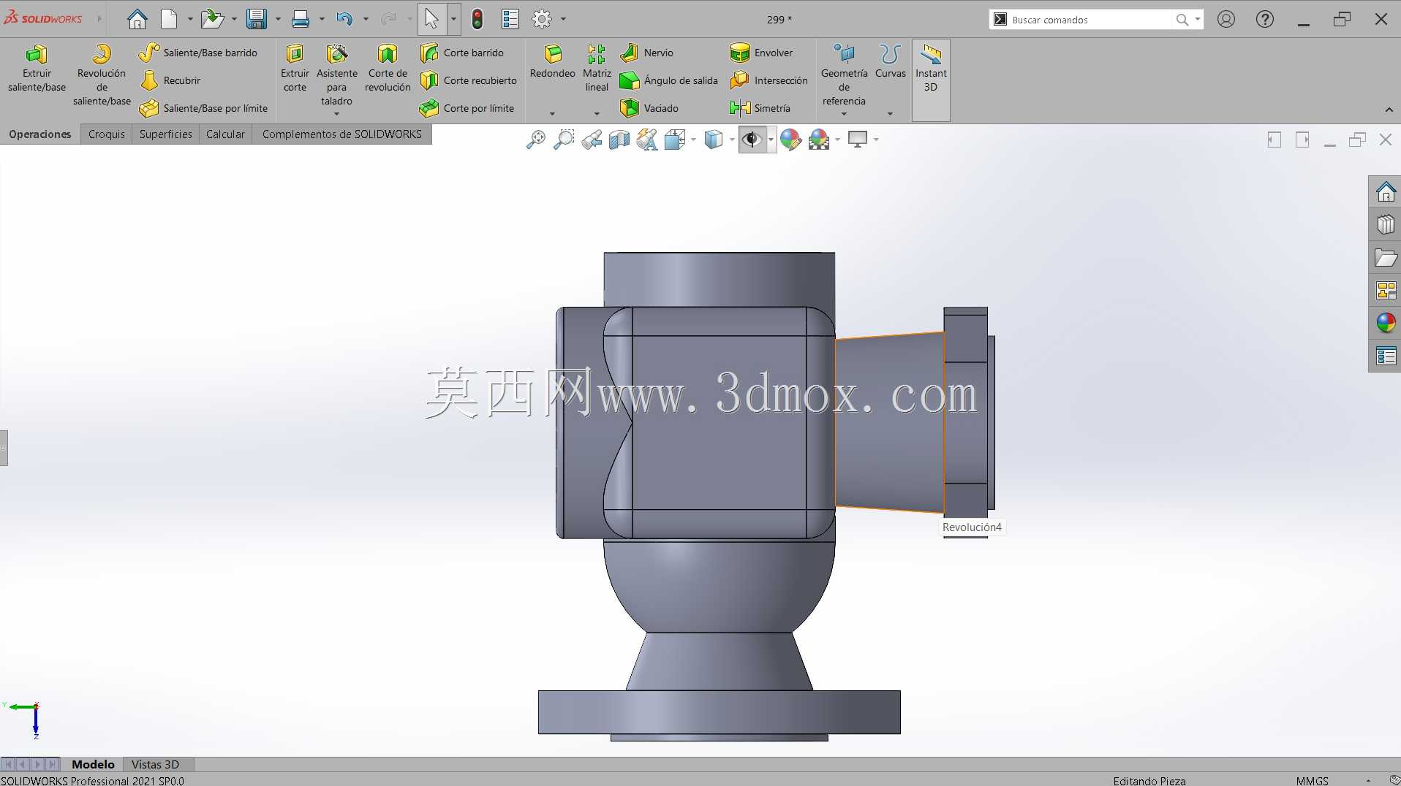Open Apply scene icon in view toolbar
The image size is (1401, 786).
[x=819, y=140]
